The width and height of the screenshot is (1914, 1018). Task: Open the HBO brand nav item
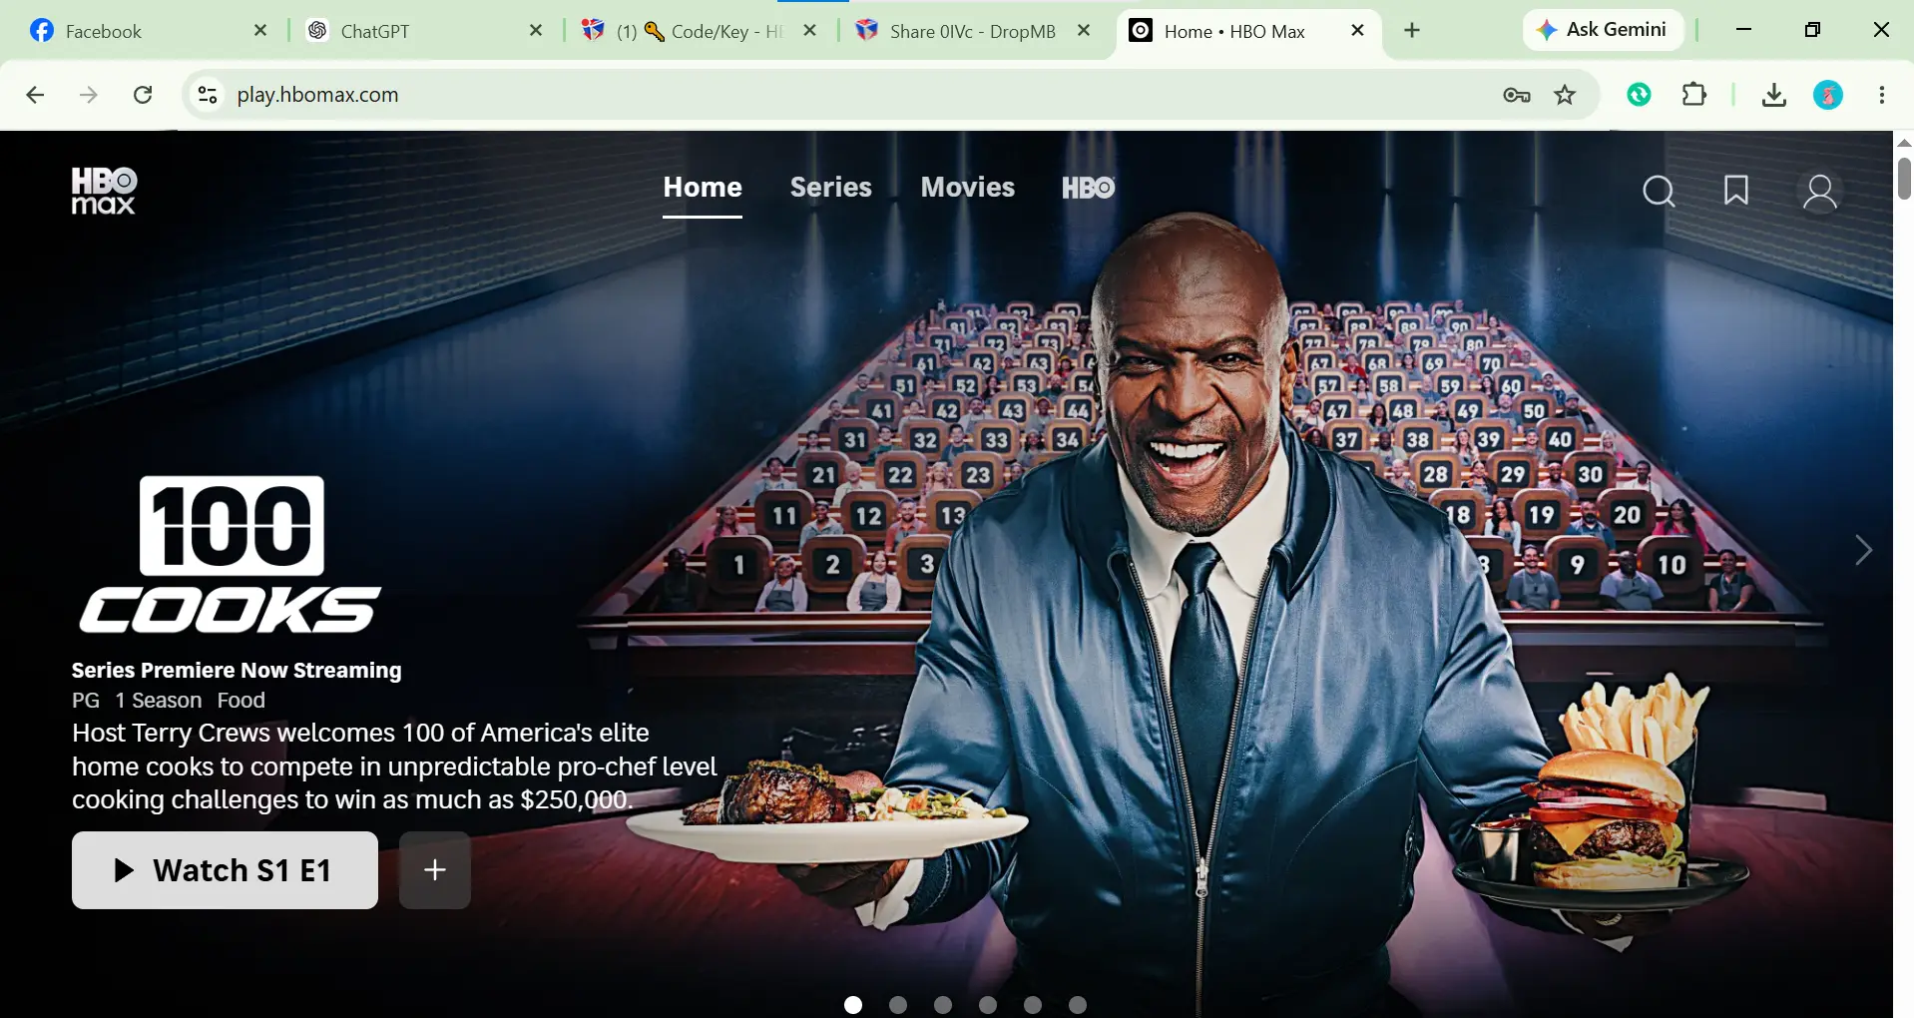pos(1088,188)
